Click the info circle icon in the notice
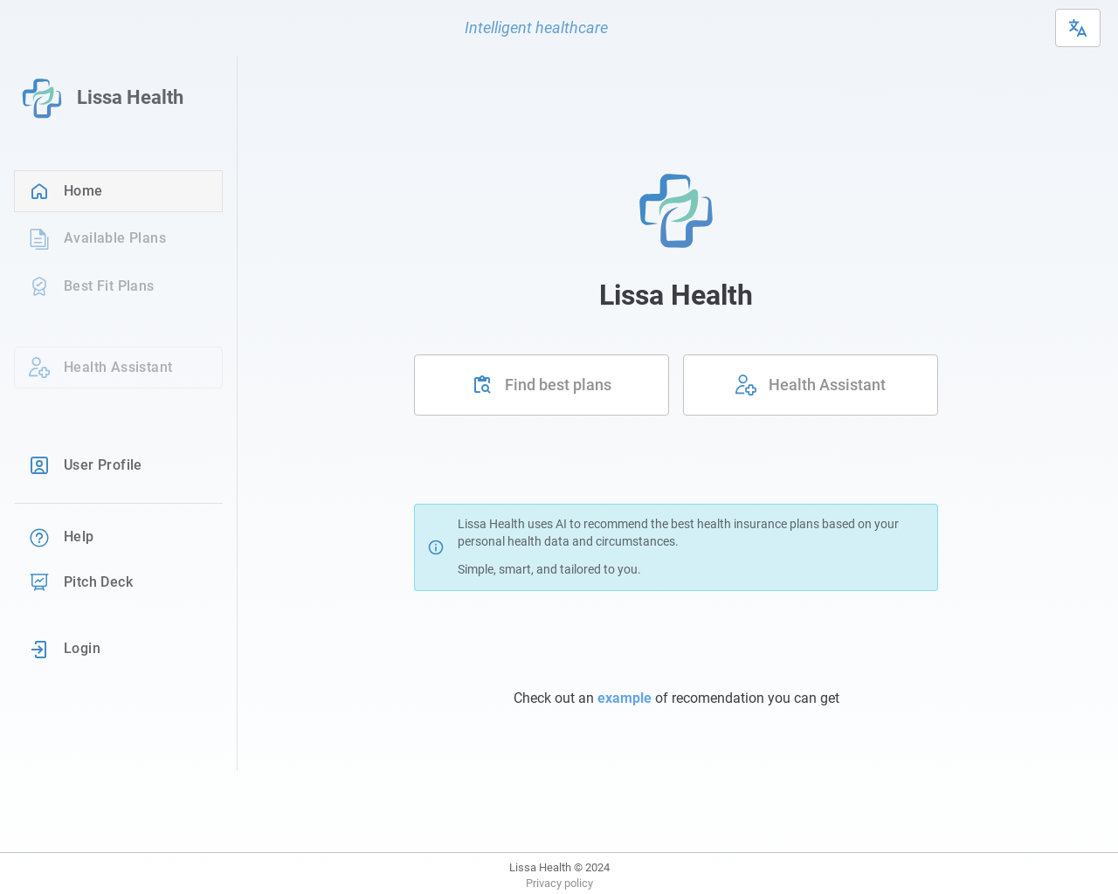The height and width of the screenshot is (894, 1118). tap(436, 547)
